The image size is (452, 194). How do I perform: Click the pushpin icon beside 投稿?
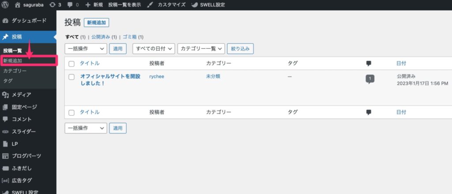click(5, 37)
